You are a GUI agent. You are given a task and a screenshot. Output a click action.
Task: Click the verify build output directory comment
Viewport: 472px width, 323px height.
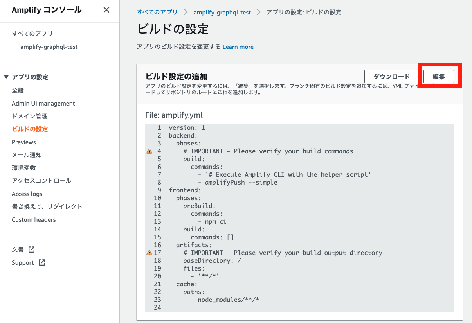[283, 253]
